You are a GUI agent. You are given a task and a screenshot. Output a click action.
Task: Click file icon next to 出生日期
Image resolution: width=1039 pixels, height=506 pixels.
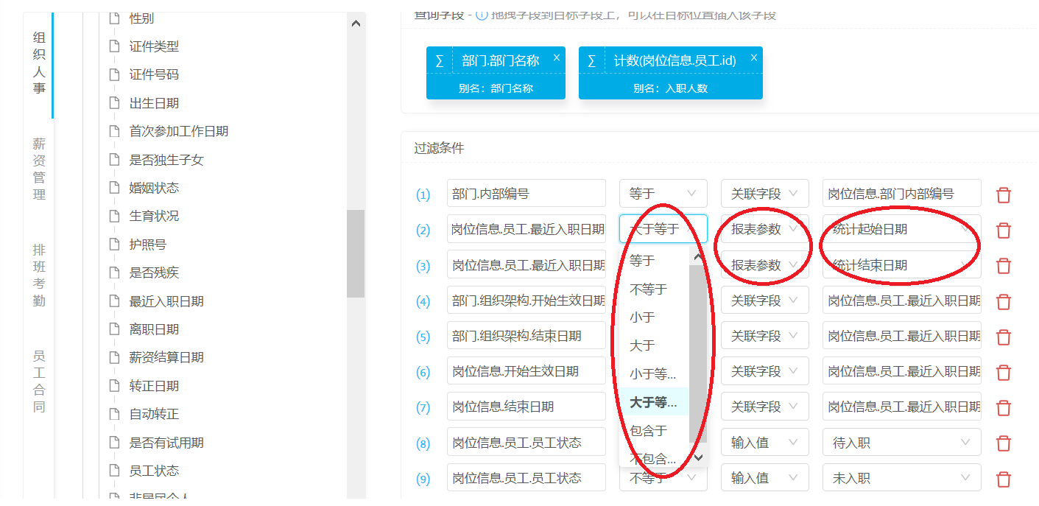(x=114, y=103)
